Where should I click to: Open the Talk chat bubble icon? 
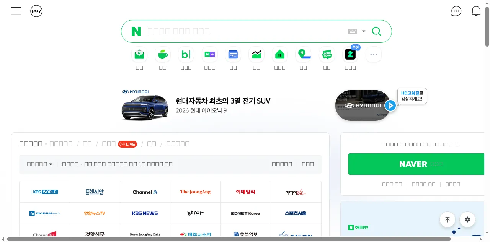coord(456,11)
